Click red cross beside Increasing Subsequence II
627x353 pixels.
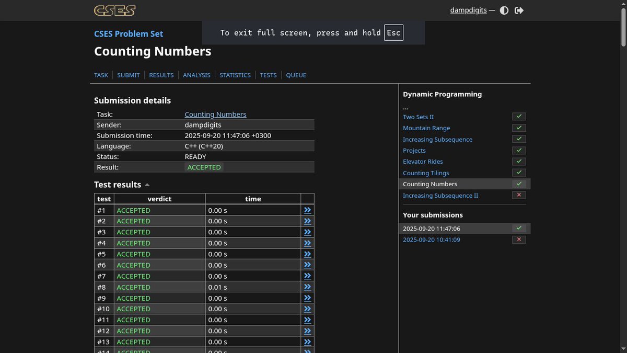coord(519,195)
